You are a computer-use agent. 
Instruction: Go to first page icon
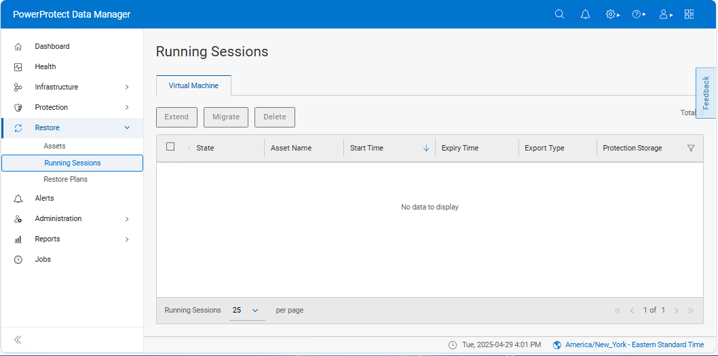point(618,311)
